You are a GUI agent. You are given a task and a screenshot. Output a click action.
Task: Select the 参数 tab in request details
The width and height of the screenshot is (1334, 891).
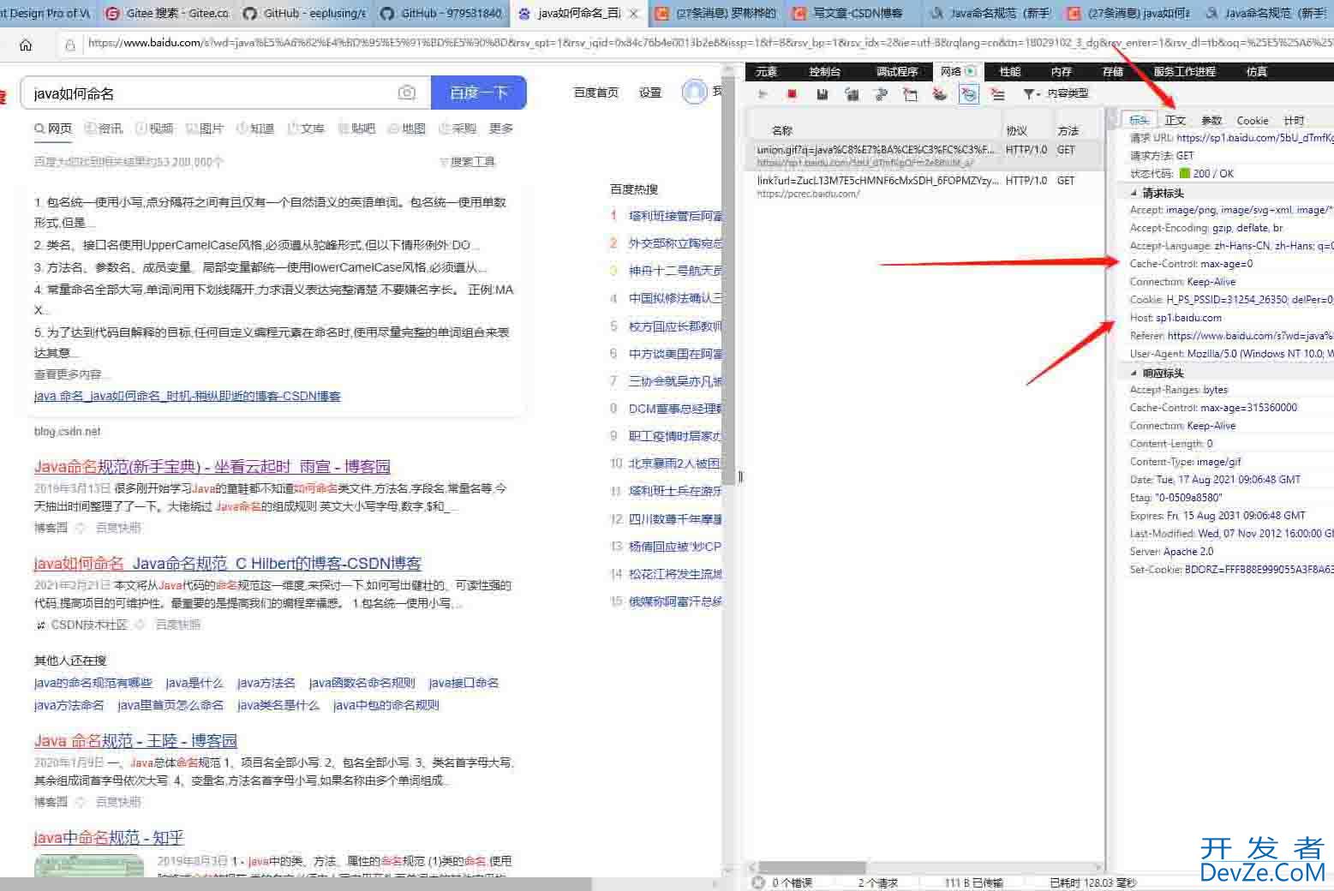[1211, 121]
